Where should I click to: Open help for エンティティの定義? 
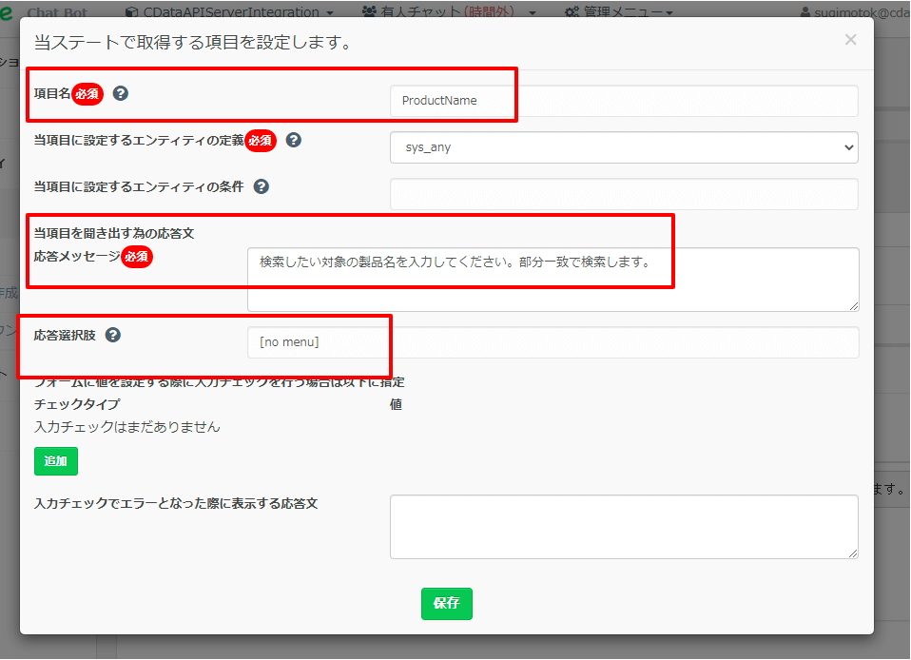294,140
